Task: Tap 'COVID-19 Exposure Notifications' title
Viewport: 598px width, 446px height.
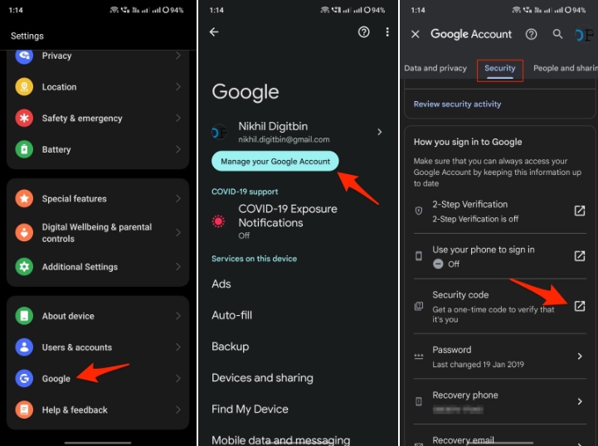Action: point(288,216)
